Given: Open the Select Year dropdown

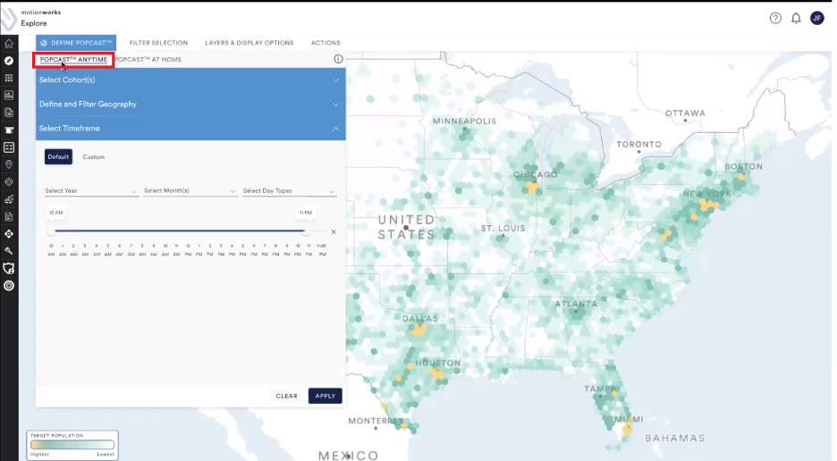Looking at the screenshot, I should 91,191.
